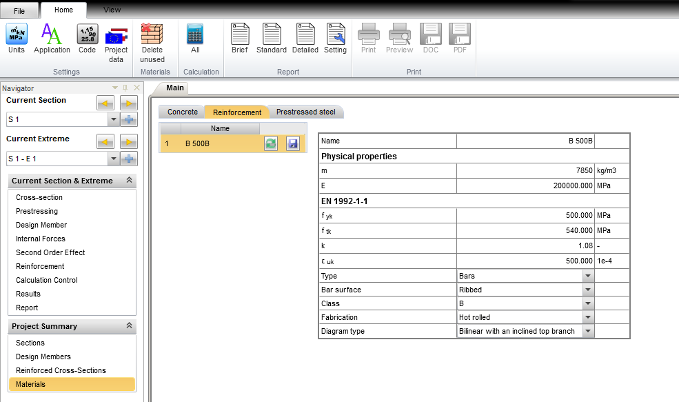
Task: Select Reinforced Cross-Sections in Project Summary
Action: (62, 370)
